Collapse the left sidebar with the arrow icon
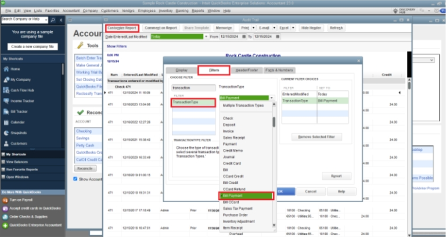This screenshot has height=237, width=446. tap(61, 20)
